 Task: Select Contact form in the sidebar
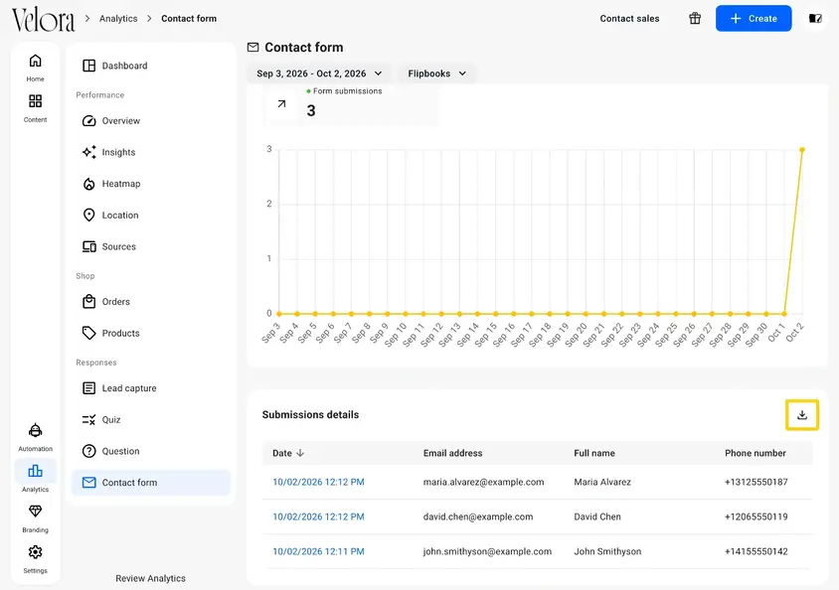point(151,483)
